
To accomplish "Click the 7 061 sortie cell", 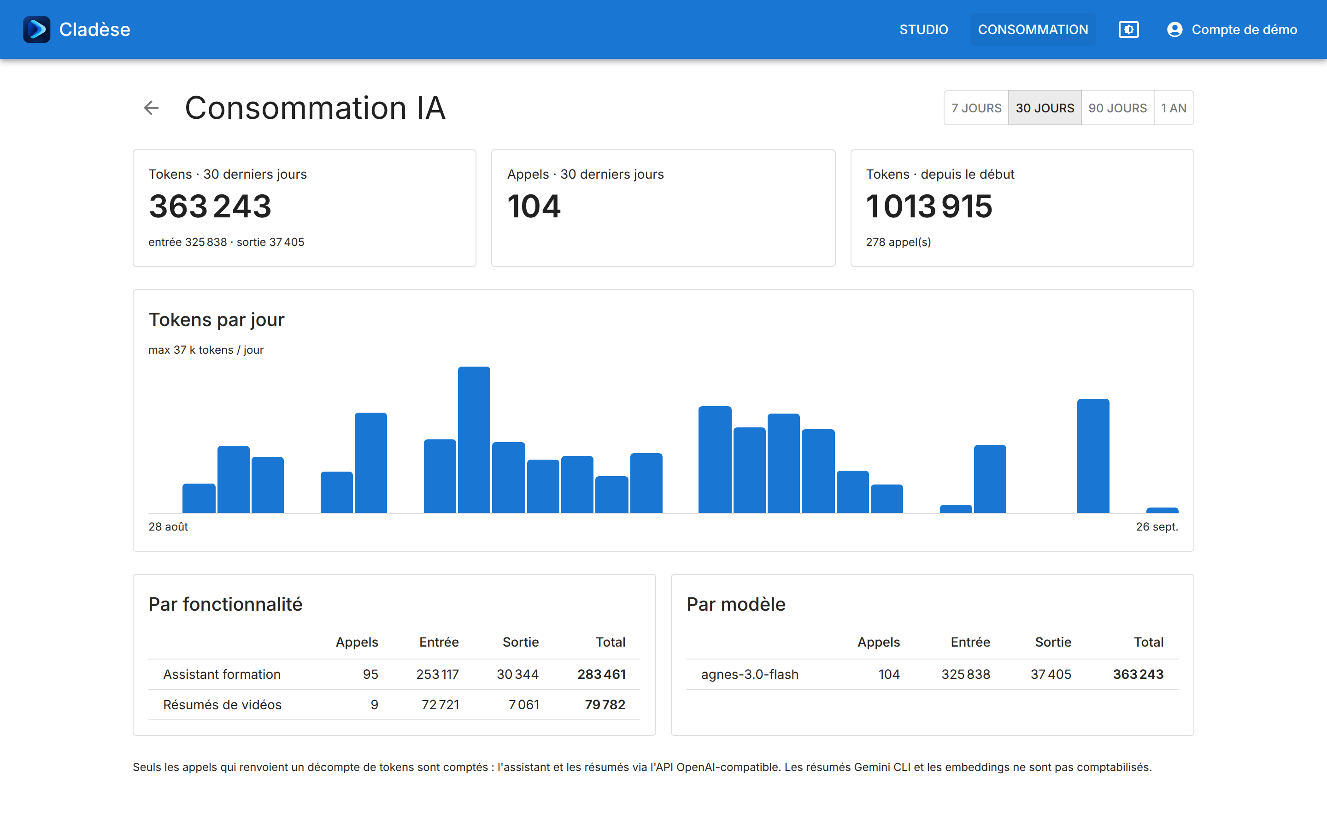I will pos(523,705).
